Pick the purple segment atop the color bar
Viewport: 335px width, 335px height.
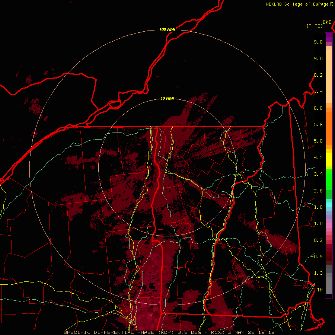pos(329,37)
